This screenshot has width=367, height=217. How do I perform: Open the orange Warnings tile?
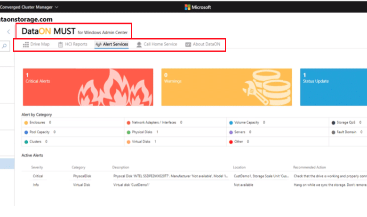227,87
